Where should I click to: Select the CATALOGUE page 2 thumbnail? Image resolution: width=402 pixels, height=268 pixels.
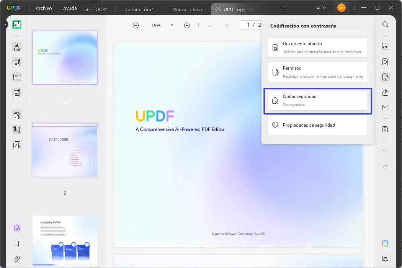[x=65, y=150]
